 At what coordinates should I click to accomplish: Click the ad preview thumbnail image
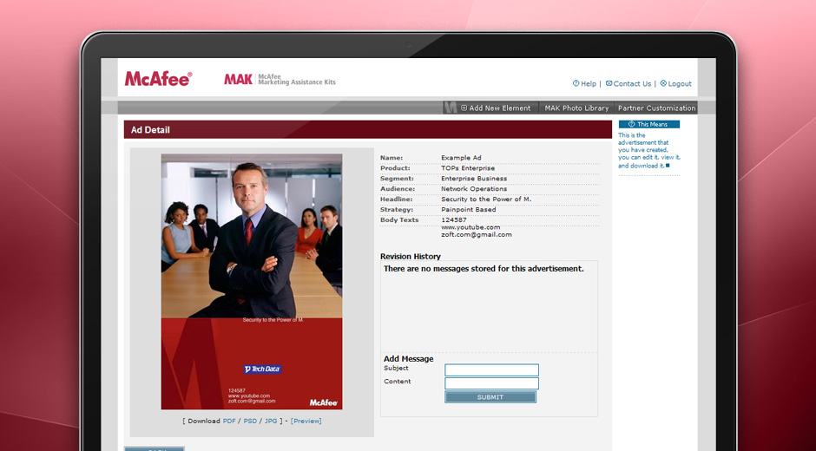(x=252, y=281)
